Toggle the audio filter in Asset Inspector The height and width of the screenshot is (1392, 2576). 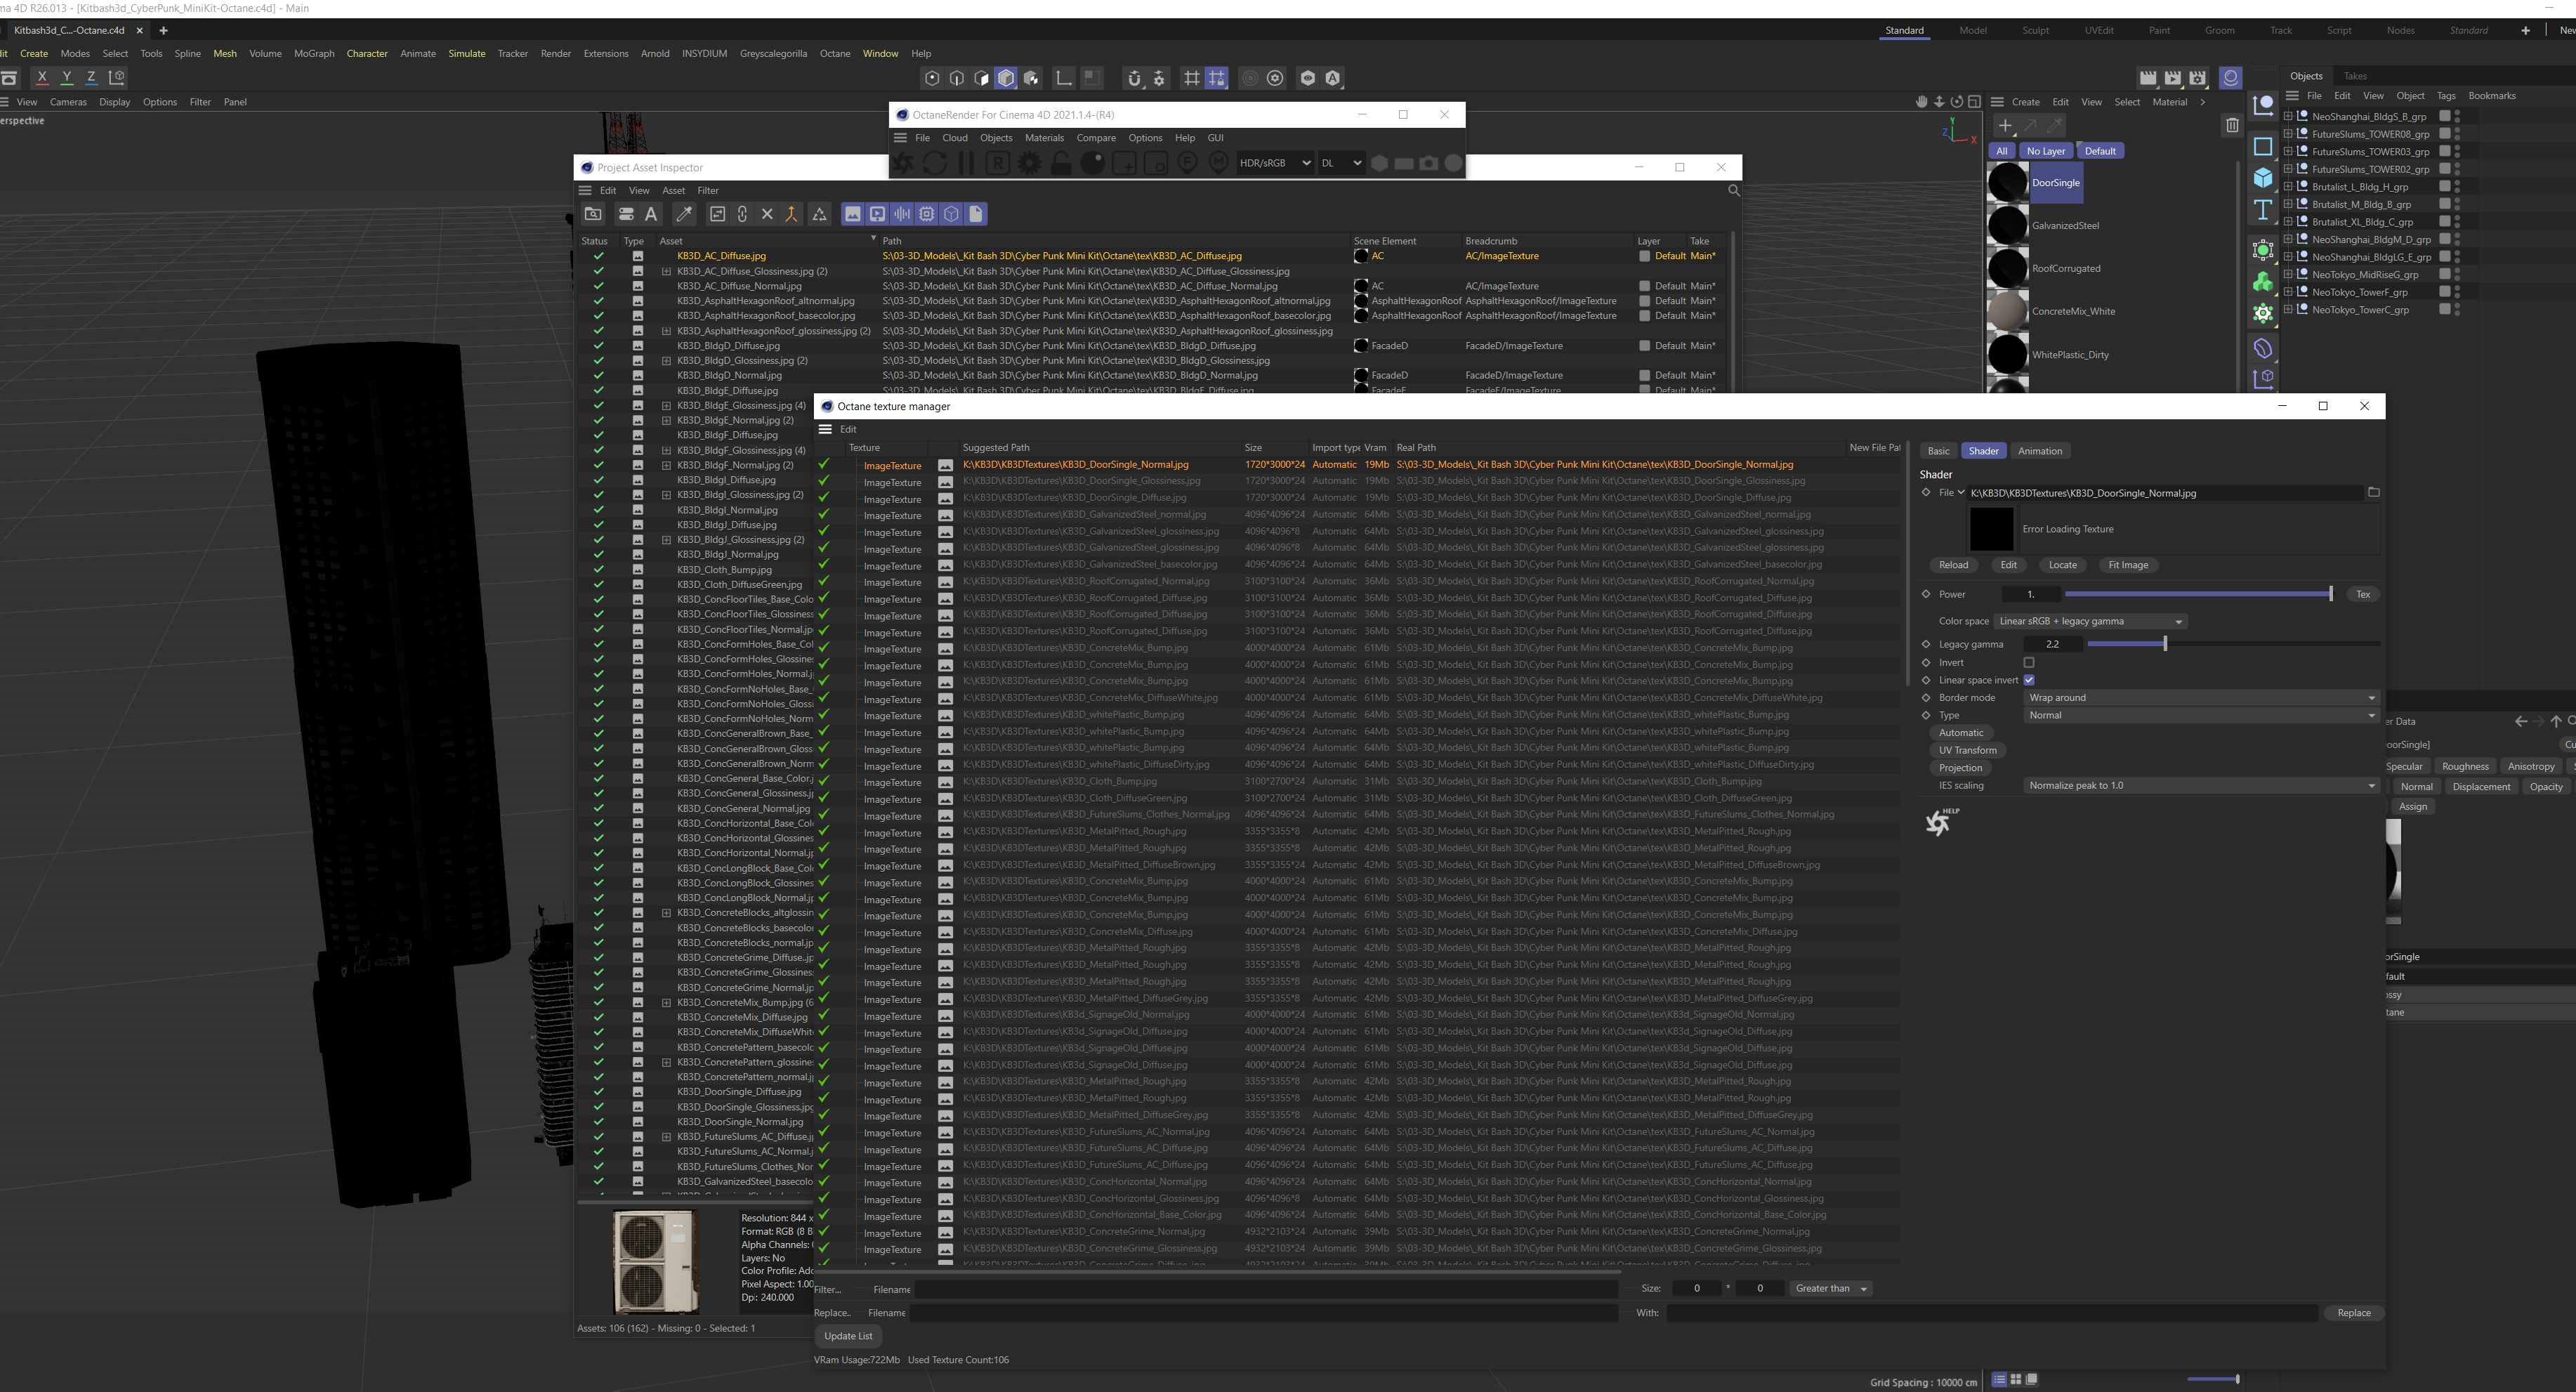(x=902, y=214)
